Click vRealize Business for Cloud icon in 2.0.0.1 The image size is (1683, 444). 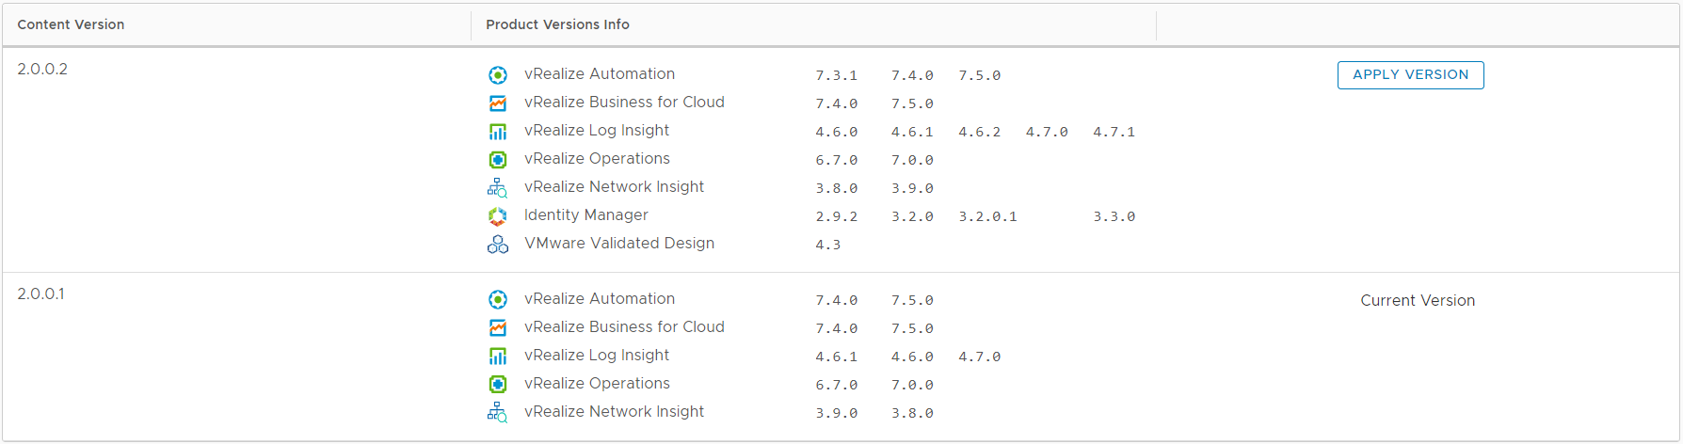(498, 328)
